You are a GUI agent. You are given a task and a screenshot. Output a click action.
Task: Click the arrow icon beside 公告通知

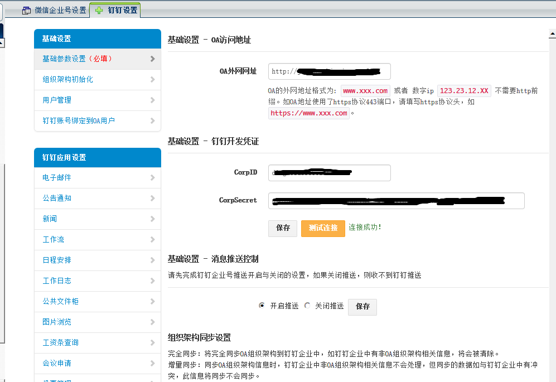[152, 199]
